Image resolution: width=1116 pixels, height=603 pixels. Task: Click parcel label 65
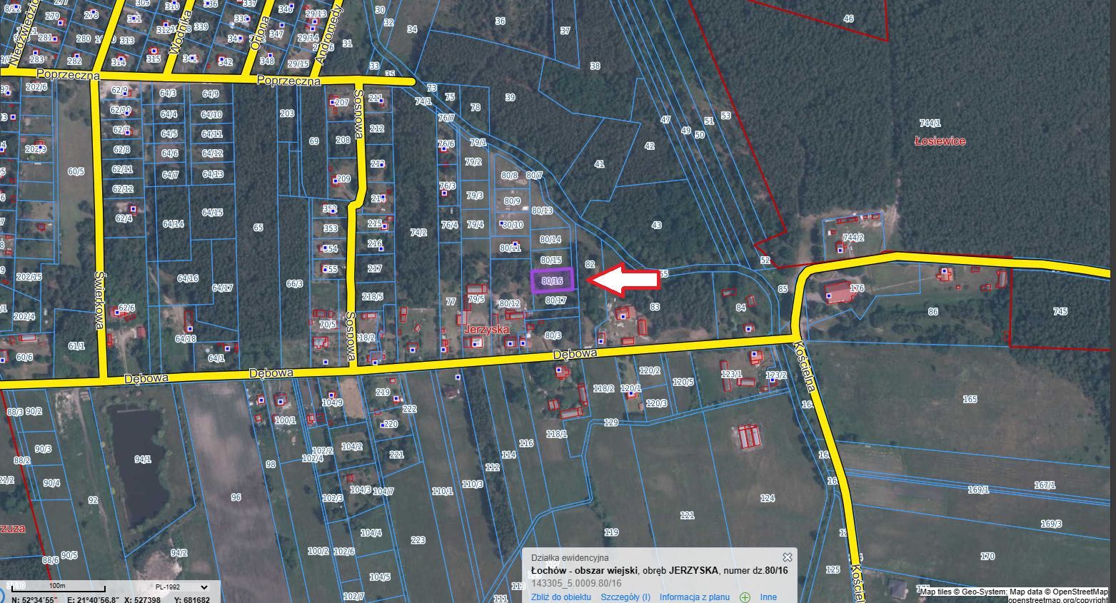tap(258, 228)
